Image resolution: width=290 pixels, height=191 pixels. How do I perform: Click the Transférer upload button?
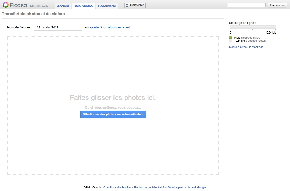[135, 5]
